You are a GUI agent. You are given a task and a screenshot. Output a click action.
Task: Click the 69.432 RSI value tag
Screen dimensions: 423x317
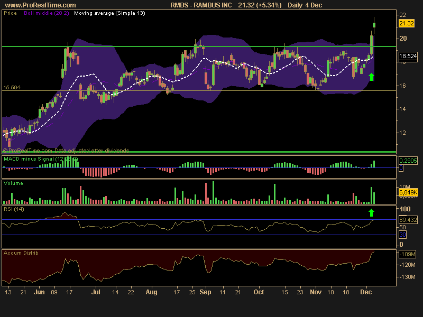(408, 220)
